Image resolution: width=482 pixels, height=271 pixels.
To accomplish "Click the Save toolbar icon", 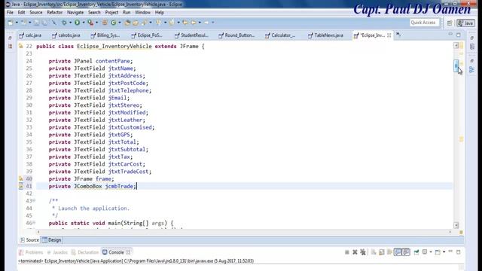I will click(36, 23).
